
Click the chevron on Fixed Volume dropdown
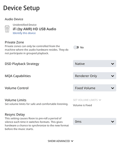point(112,88)
